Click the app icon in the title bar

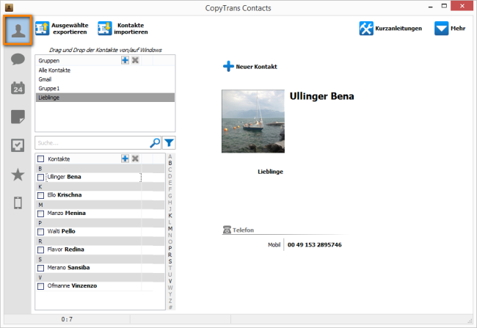tap(9, 7)
